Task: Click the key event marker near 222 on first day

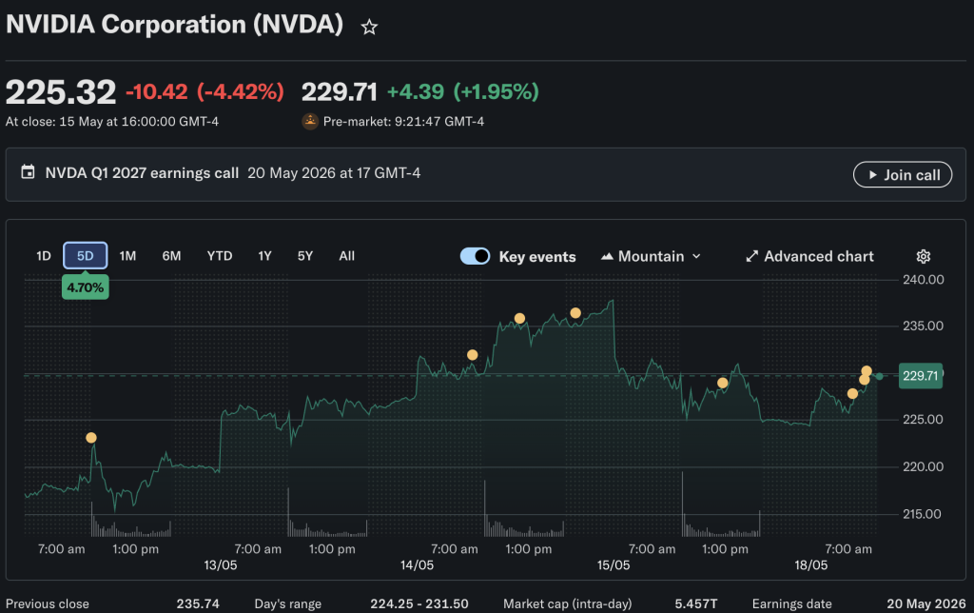Action: pos(91,438)
